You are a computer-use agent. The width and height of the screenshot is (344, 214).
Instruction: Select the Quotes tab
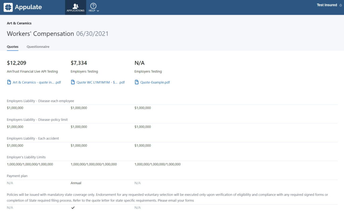pos(12,46)
